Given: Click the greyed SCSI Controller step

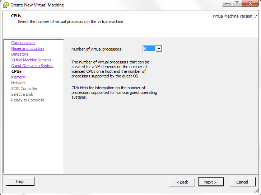Looking at the screenshot, I should coord(24,89).
